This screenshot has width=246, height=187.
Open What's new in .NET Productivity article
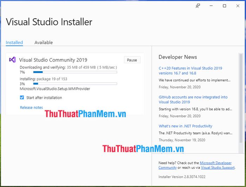point(186,126)
